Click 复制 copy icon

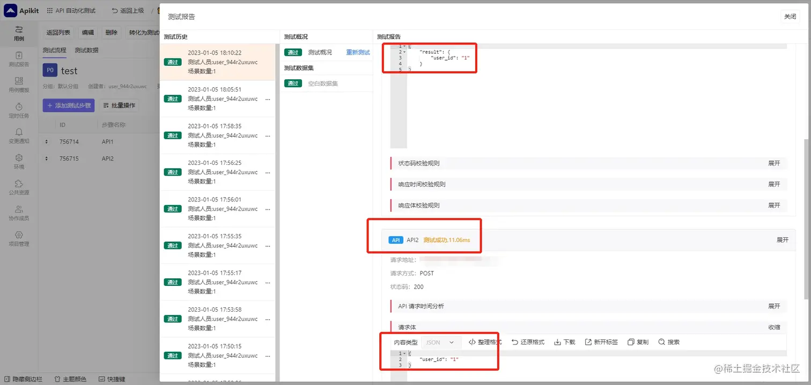coord(631,342)
